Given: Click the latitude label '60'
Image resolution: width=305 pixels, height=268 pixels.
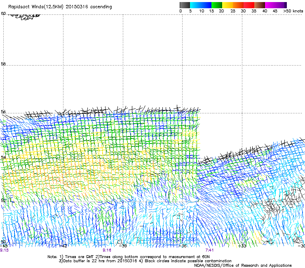Looking at the screenshot, I should click(3, 14).
